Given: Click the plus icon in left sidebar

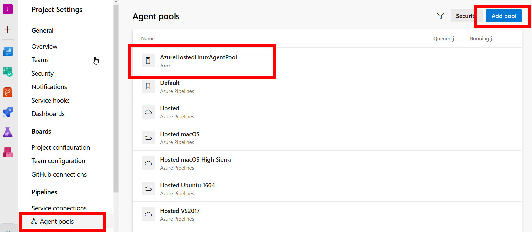Looking at the screenshot, I should tap(7, 29).
